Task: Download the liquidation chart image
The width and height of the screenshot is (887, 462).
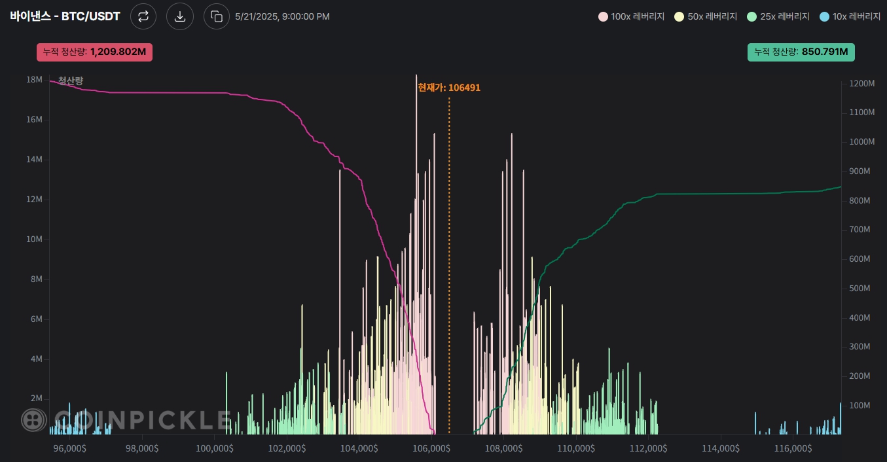Action: [180, 16]
